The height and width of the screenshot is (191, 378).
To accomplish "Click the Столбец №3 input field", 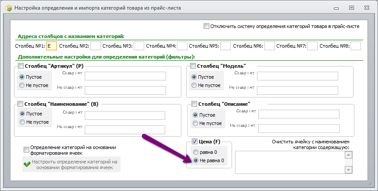I will tap(139, 46).
